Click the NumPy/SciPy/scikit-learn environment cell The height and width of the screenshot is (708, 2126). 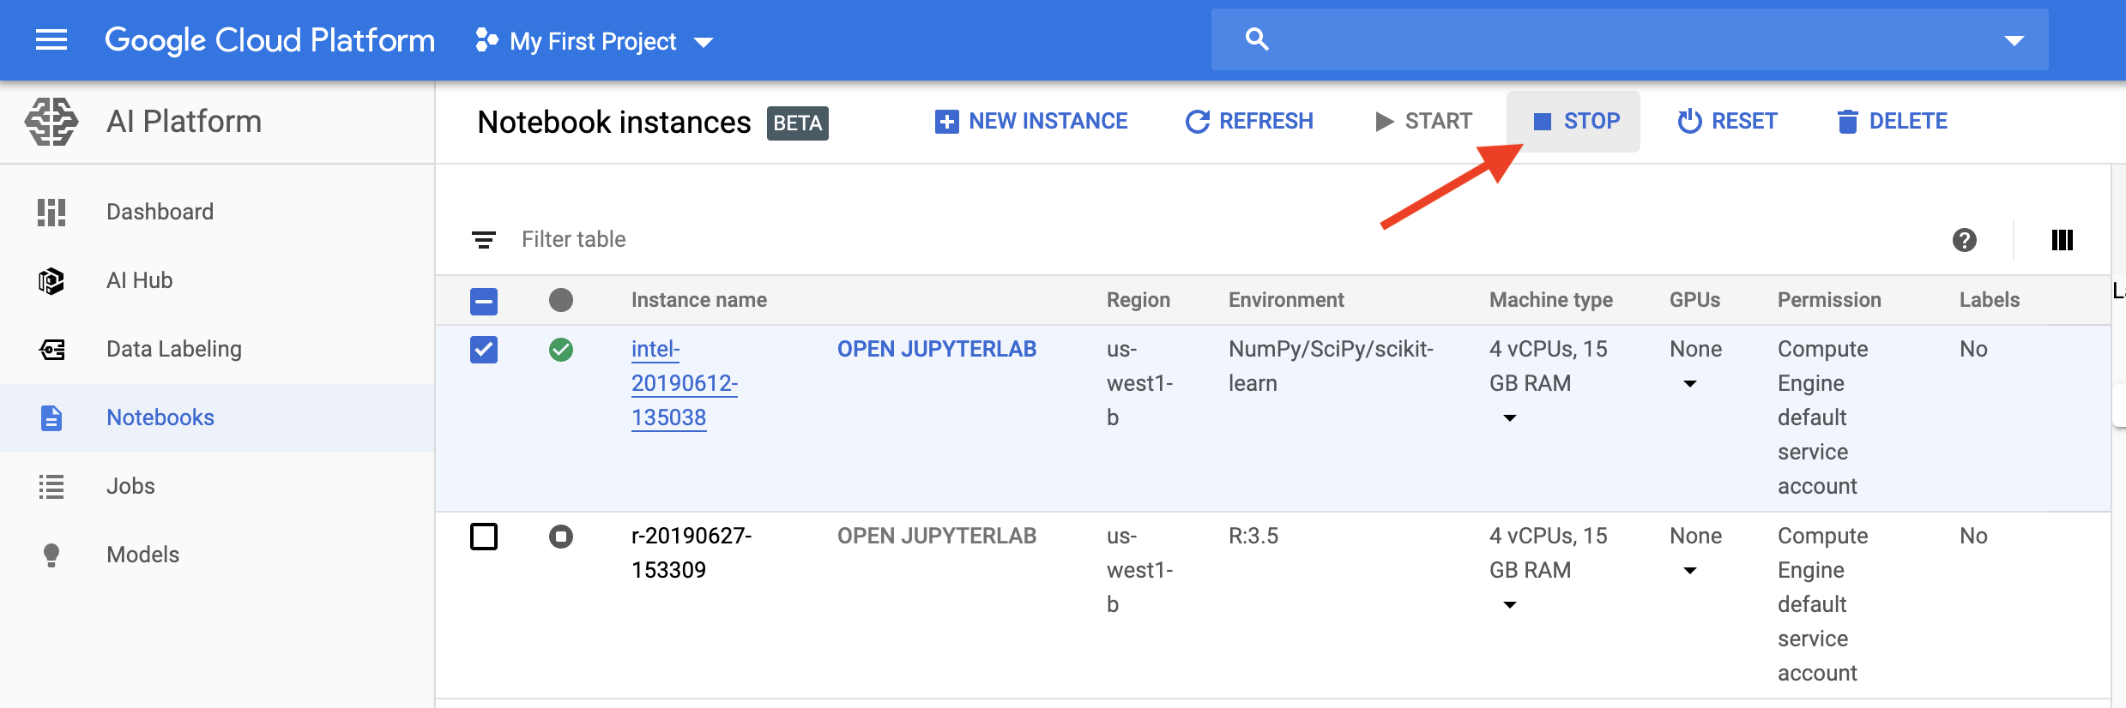click(1331, 366)
